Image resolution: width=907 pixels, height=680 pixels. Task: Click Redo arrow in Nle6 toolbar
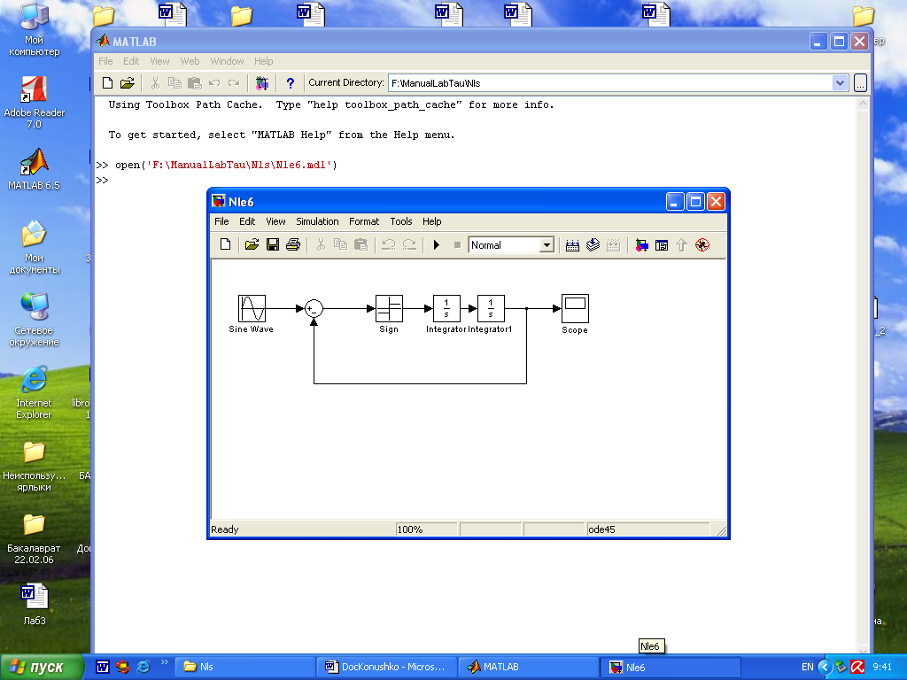[x=409, y=244]
